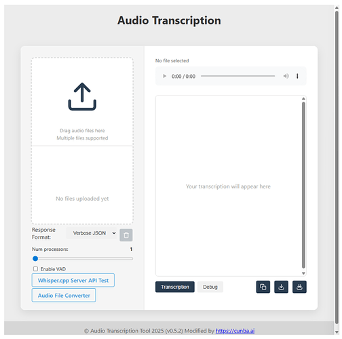
Task: Click the transcription area scrollbar down arrow
Action: tap(303, 273)
